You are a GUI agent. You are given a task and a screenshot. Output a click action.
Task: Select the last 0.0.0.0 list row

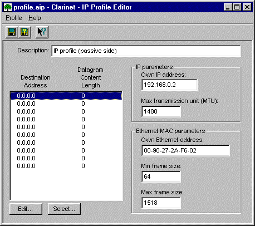pyautogui.click(x=66, y=166)
